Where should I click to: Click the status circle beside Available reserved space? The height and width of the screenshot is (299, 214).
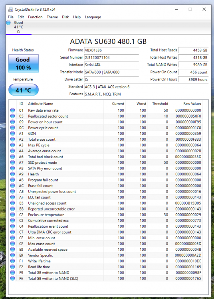[13, 249]
